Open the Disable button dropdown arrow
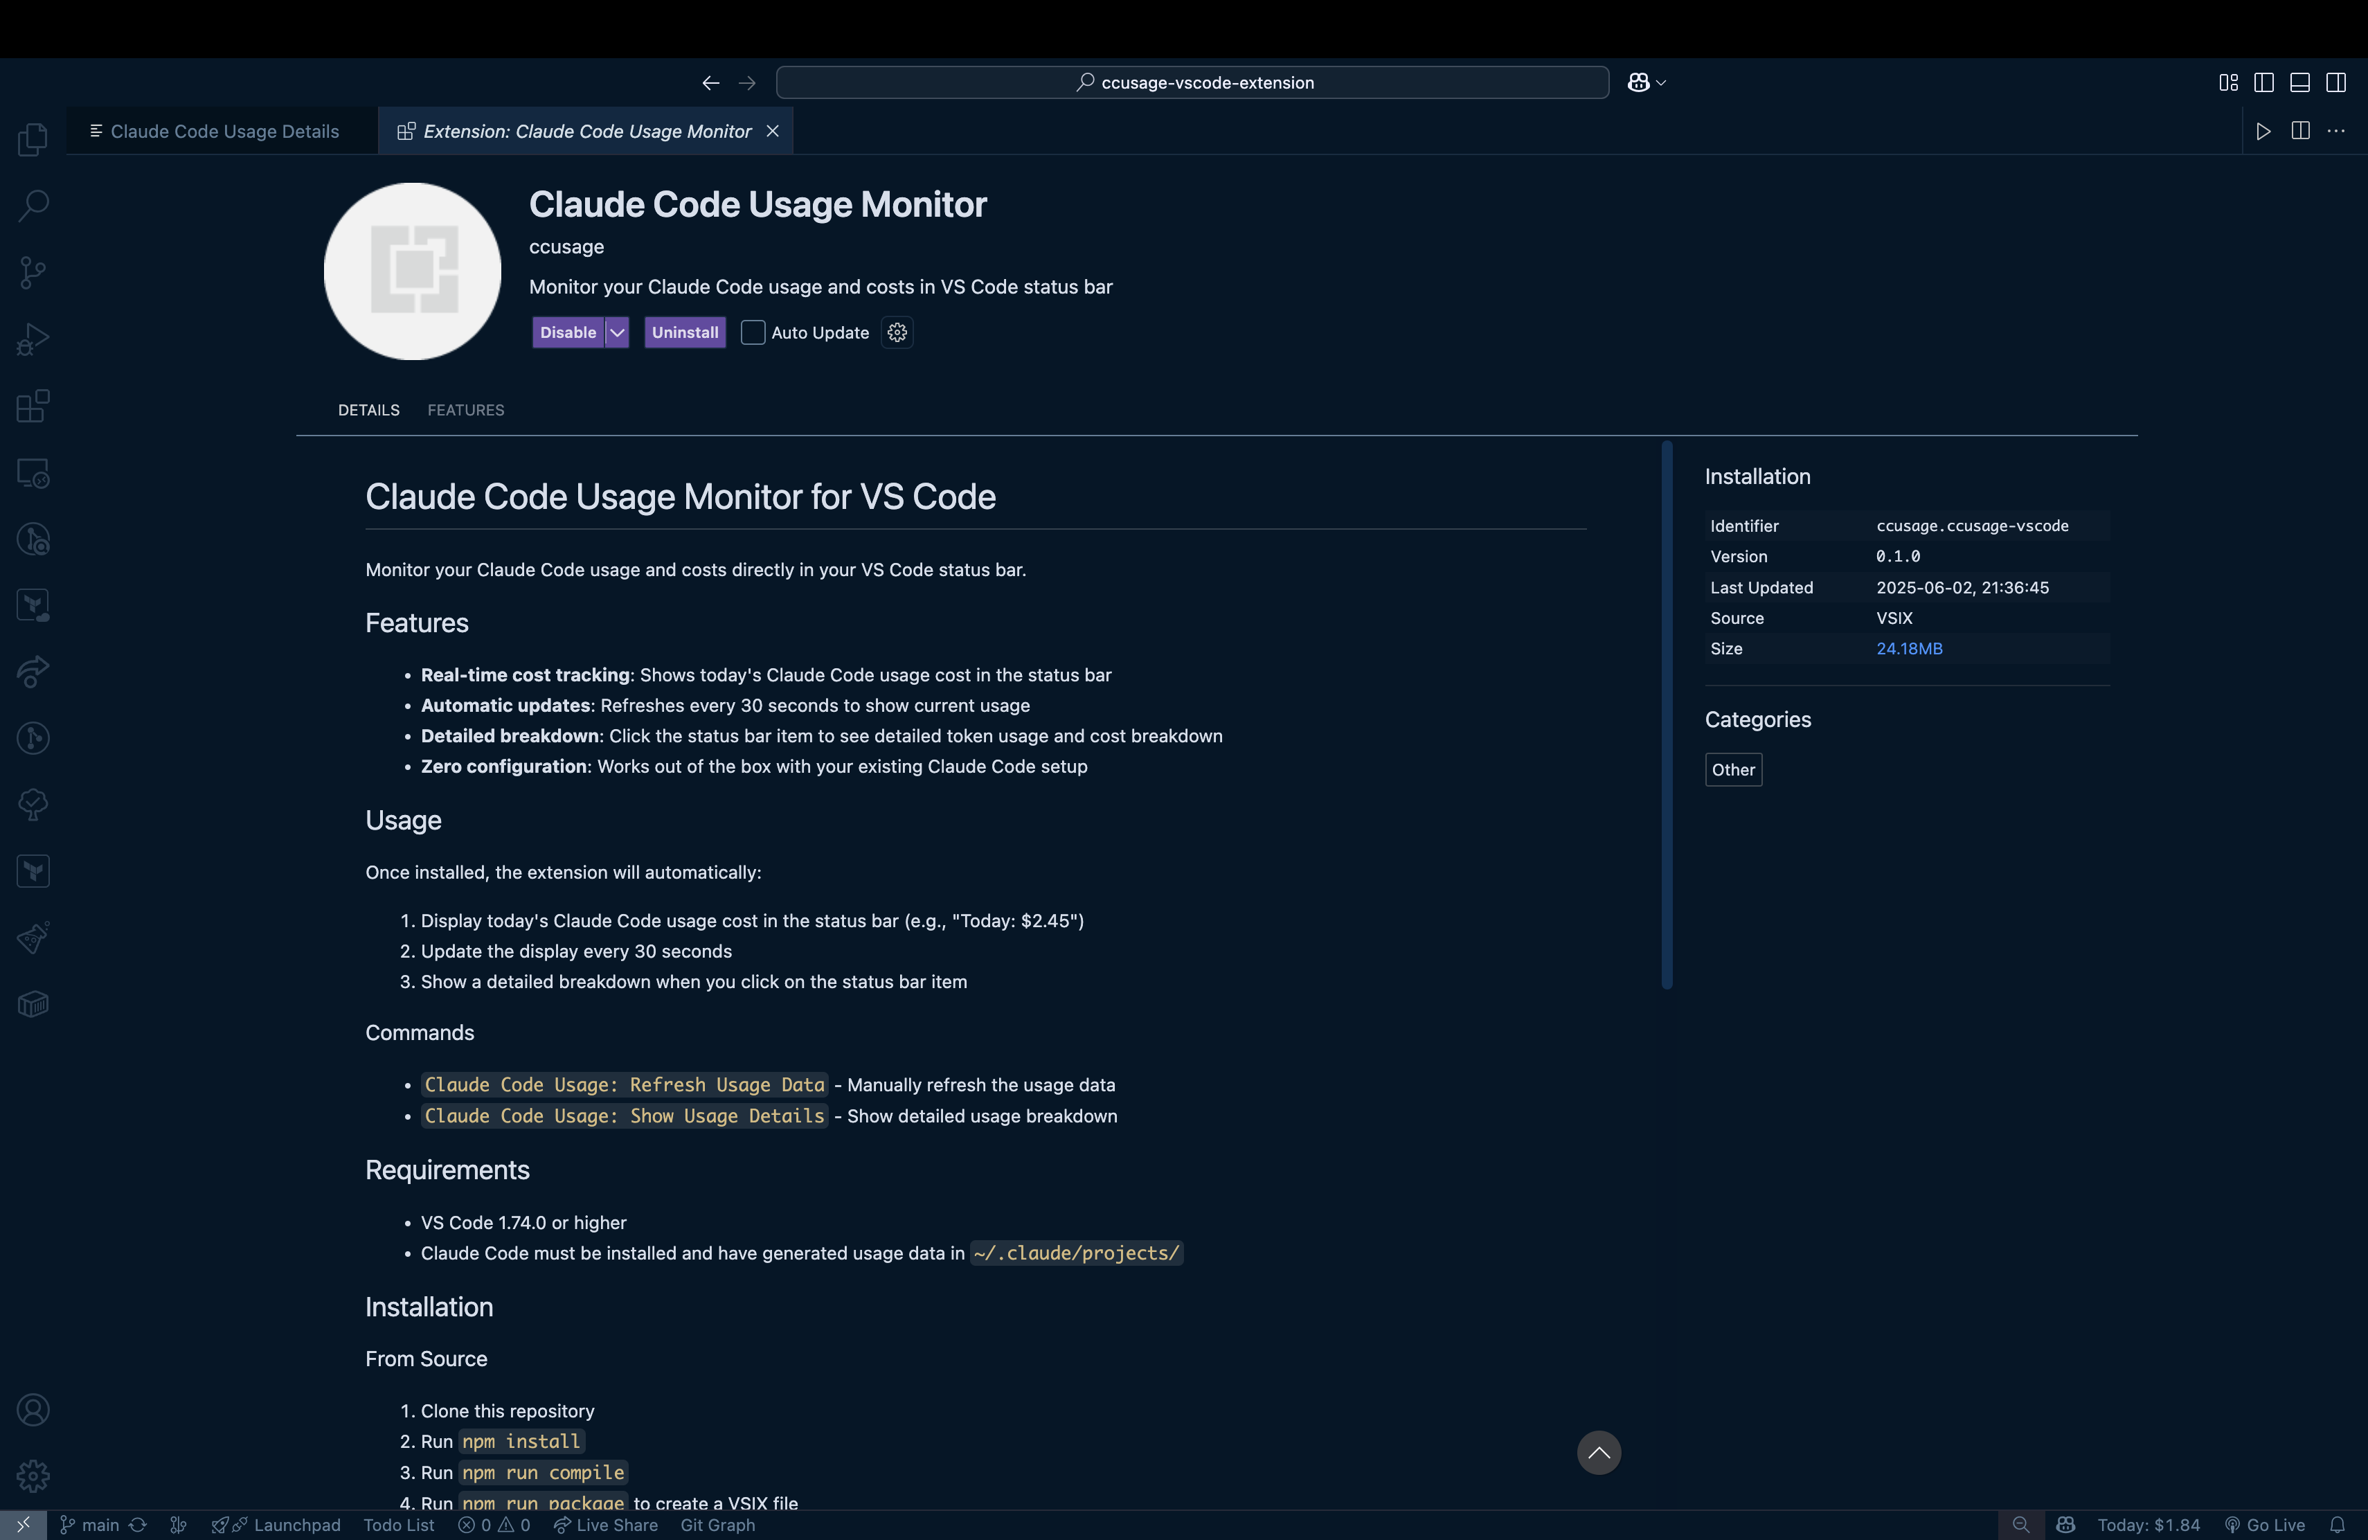Viewport: 2368px width, 1540px height. click(x=616, y=332)
